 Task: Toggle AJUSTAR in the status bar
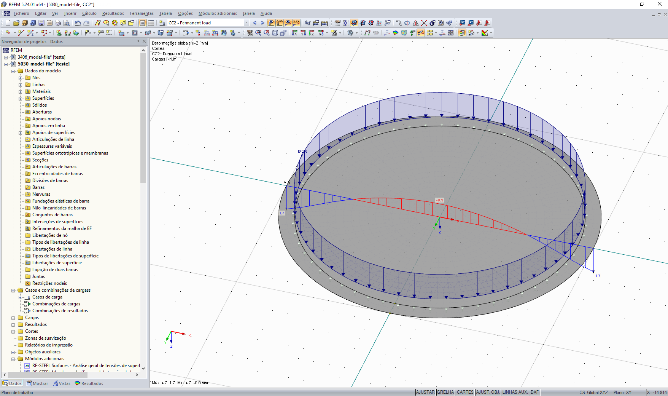pyautogui.click(x=426, y=392)
